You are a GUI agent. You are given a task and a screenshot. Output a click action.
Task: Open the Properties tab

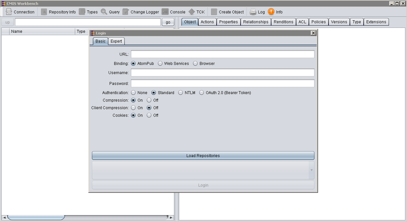click(x=228, y=22)
